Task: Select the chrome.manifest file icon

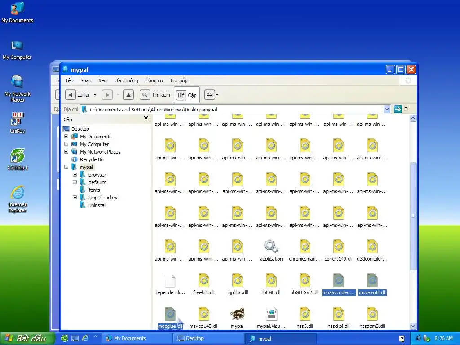Action: pyautogui.click(x=305, y=247)
